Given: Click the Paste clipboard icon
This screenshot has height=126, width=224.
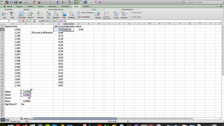Looking at the screenshot, I should click(35, 2).
